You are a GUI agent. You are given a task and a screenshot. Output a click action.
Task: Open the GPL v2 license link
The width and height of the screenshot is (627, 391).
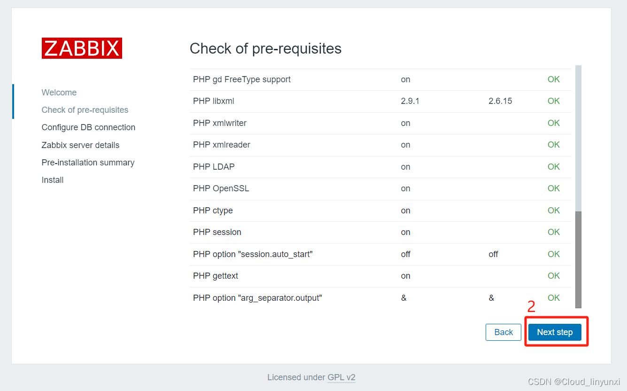(x=341, y=377)
